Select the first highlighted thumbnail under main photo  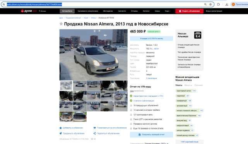point(66,86)
